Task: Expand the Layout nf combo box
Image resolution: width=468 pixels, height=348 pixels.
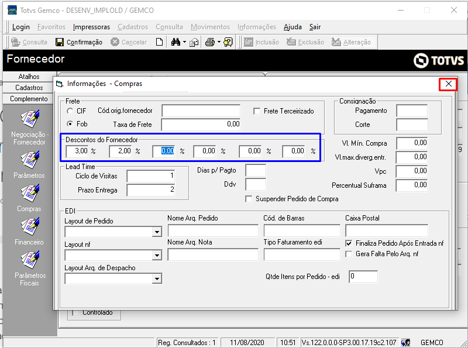Action: (x=157, y=255)
